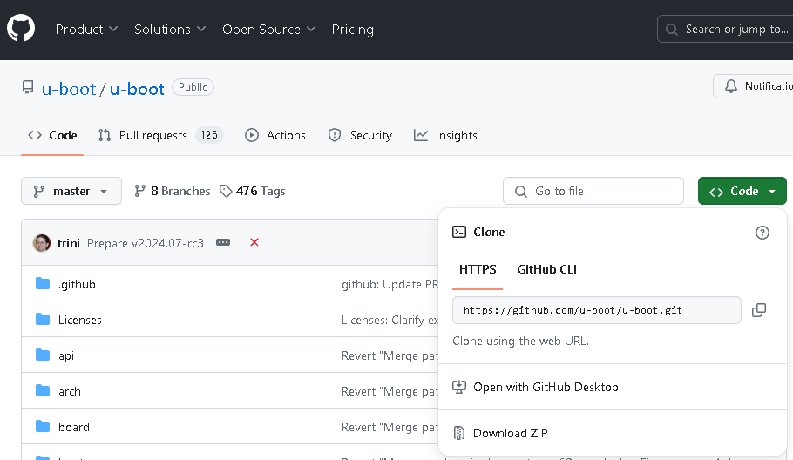The image size is (793, 460).
Task: Open the Open Source dropdown
Action: [268, 30]
